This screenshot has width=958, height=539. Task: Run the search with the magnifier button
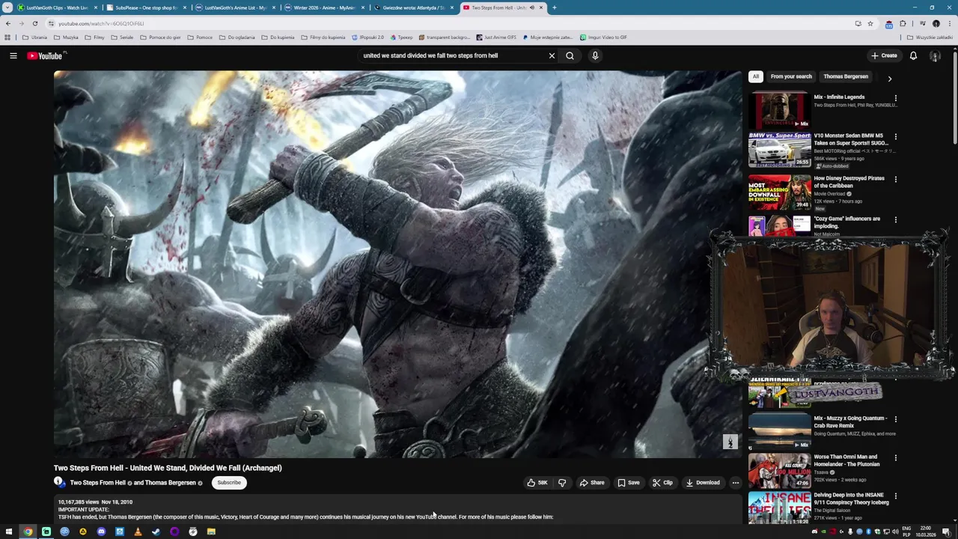click(570, 55)
